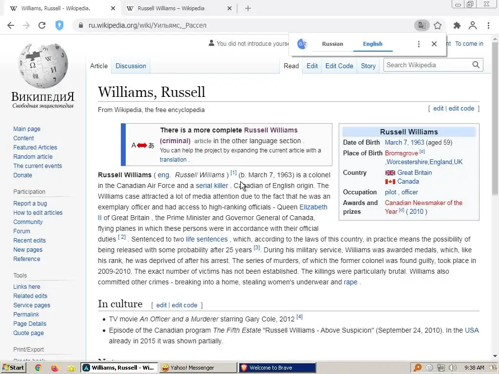Click the scrollbar down arrow

(x=495, y=356)
